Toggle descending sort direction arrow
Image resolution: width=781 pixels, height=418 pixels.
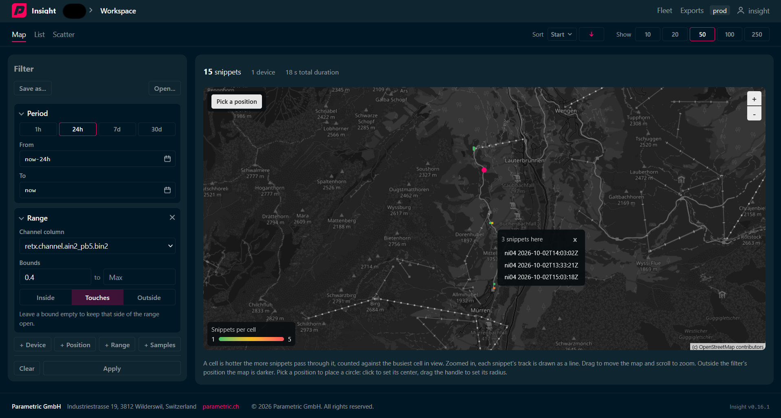pos(591,35)
